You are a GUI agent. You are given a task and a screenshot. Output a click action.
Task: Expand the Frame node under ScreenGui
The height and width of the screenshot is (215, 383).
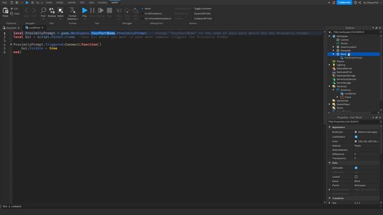[338, 97]
